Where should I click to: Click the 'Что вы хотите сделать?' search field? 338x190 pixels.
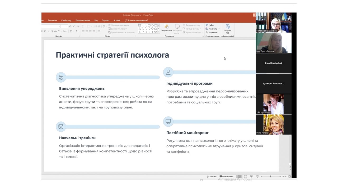point(138,20)
